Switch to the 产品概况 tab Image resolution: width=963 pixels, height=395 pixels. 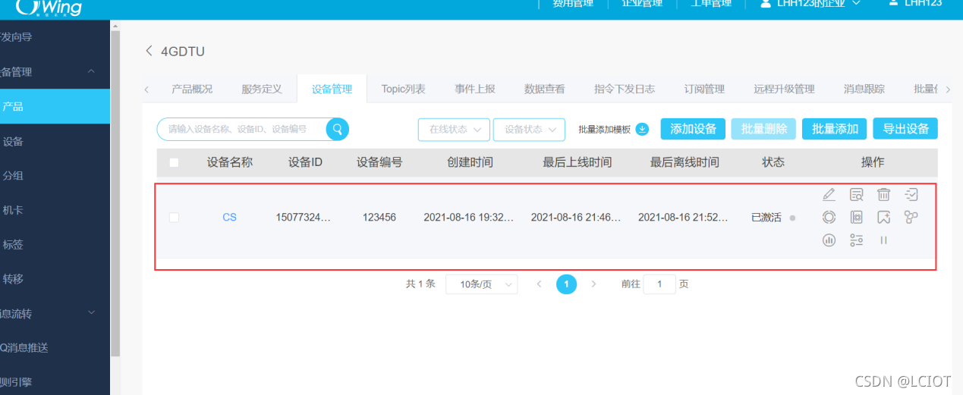tap(192, 89)
